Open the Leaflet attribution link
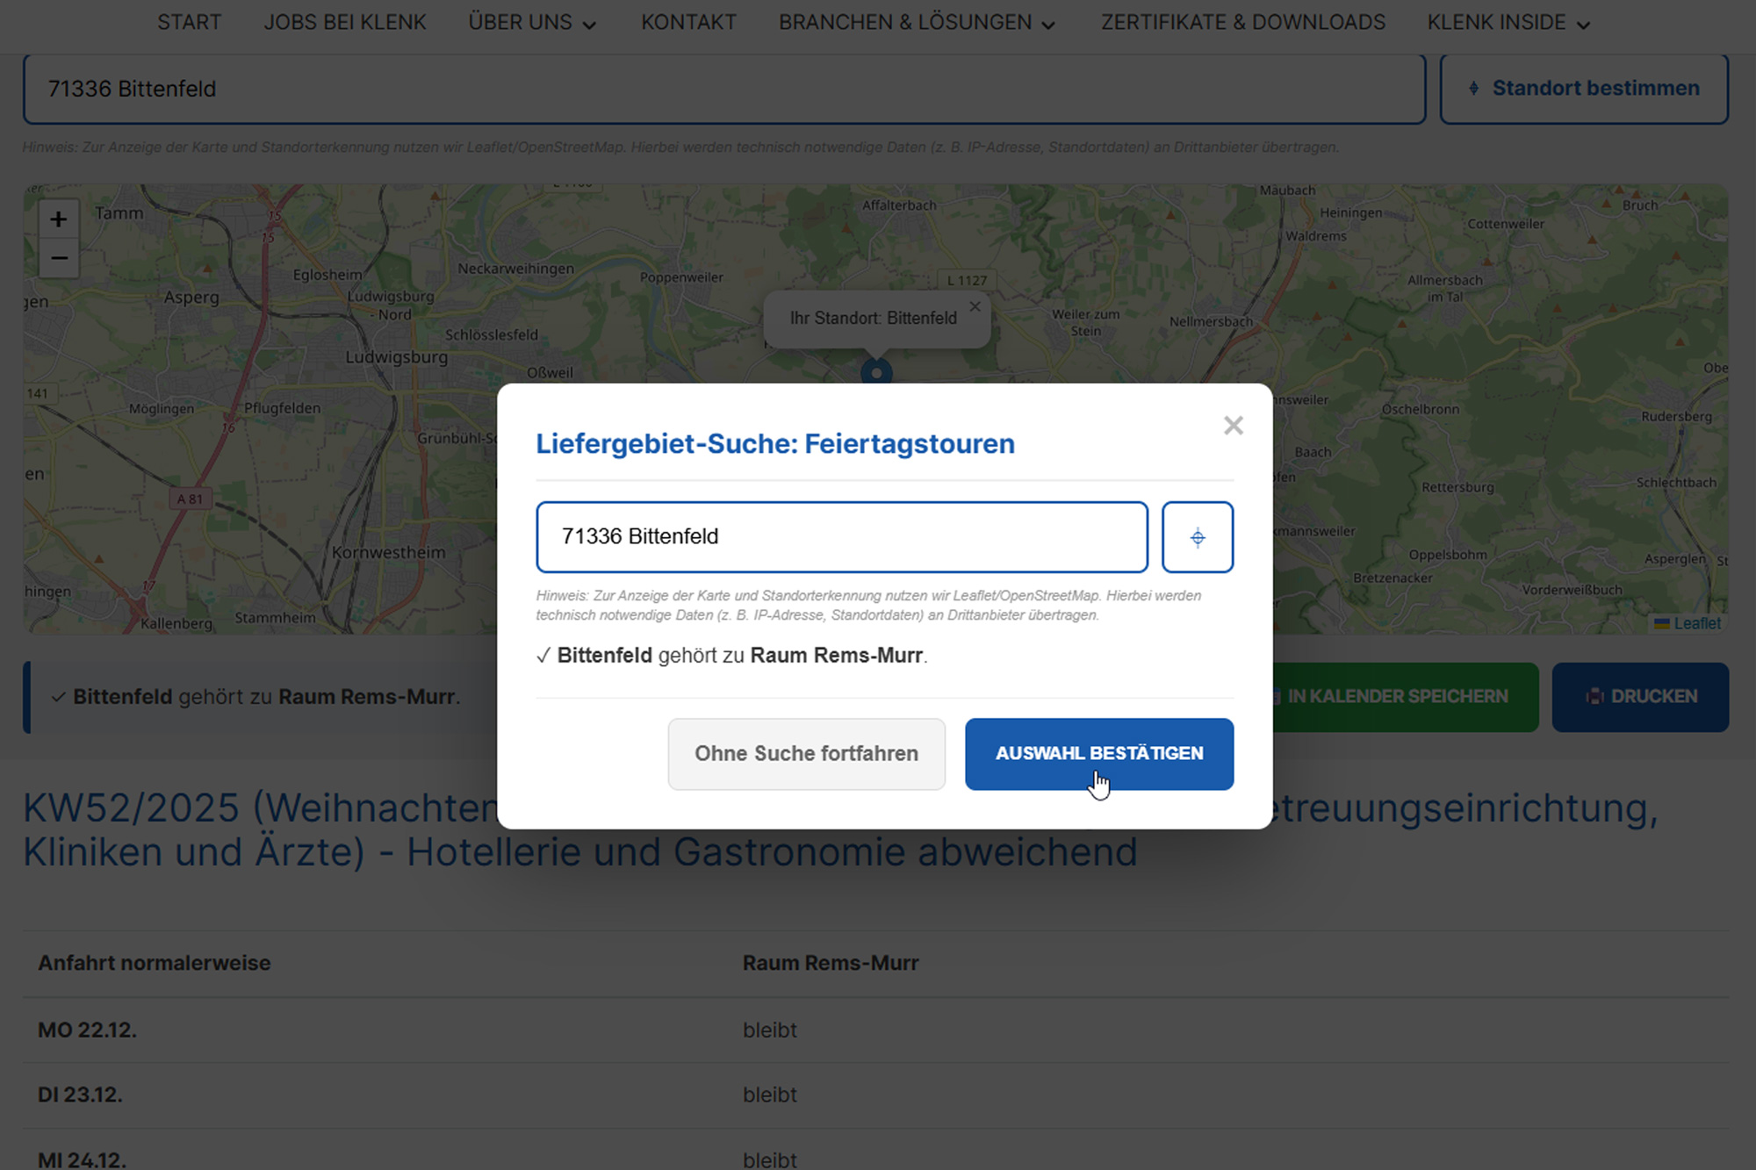1756x1170 pixels. 1697,623
